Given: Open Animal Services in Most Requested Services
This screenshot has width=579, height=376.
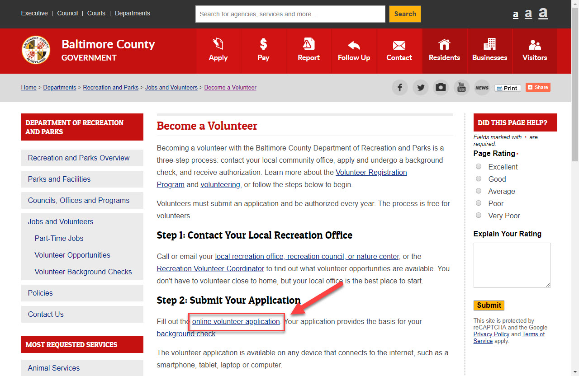Looking at the screenshot, I should coord(82,368).
